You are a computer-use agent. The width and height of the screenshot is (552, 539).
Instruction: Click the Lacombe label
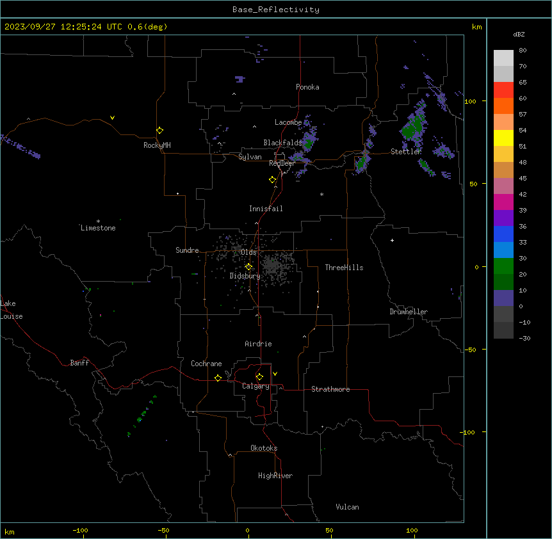pyautogui.click(x=288, y=122)
